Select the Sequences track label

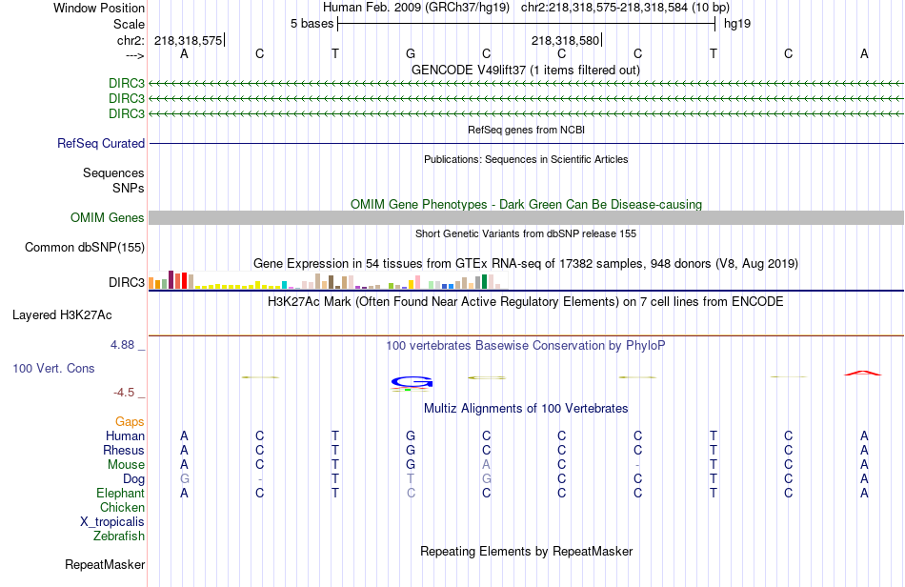pos(113,172)
